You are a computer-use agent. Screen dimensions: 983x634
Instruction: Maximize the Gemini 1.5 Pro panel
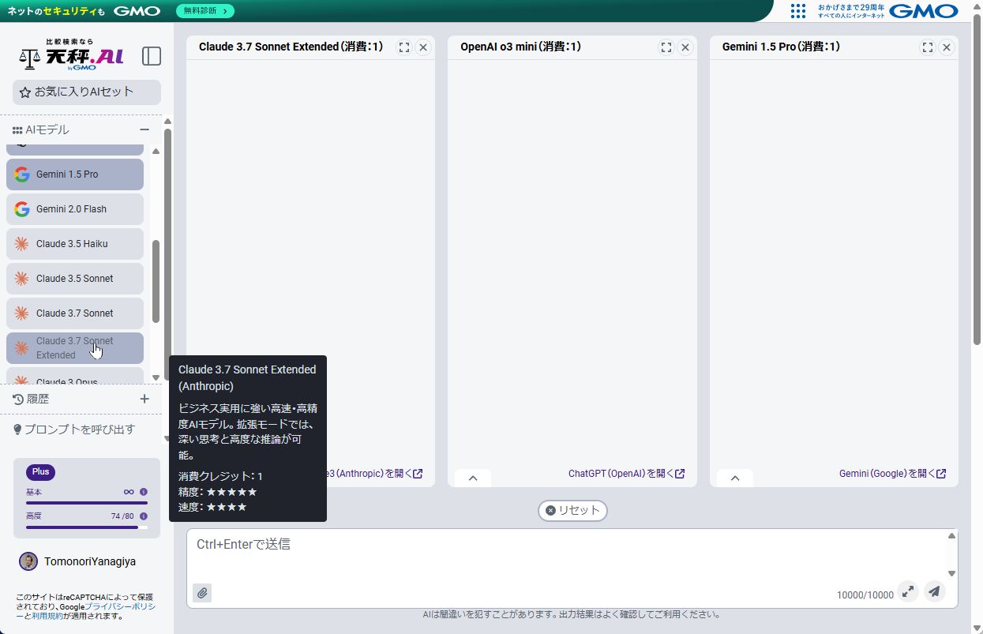(928, 47)
